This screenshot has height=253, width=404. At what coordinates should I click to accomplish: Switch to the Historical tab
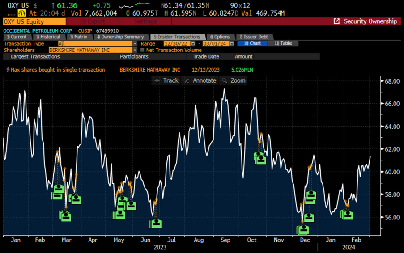pos(49,37)
